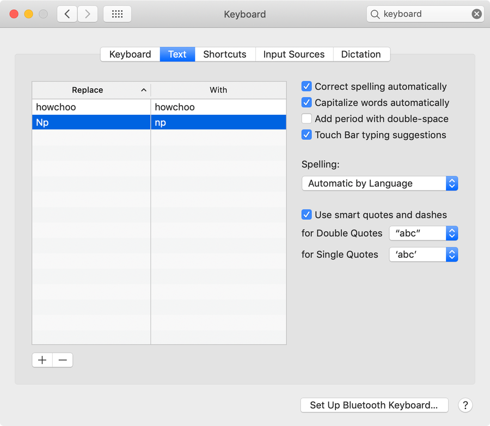Image resolution: width=490 pixels, height=426 pixels.
Task: Switch to the Input Sources tab
Action: point(293,54)
